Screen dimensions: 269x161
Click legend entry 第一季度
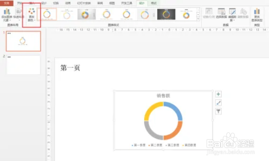click(x=139, y=145)
